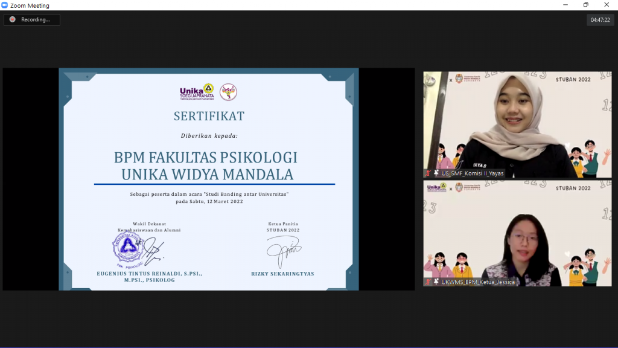Click STUBAN 2022 label in top video tile
This screenshot has width=618, height=348.
tap(573, 79)
